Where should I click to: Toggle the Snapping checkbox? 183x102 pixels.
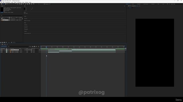click(44, 4)
